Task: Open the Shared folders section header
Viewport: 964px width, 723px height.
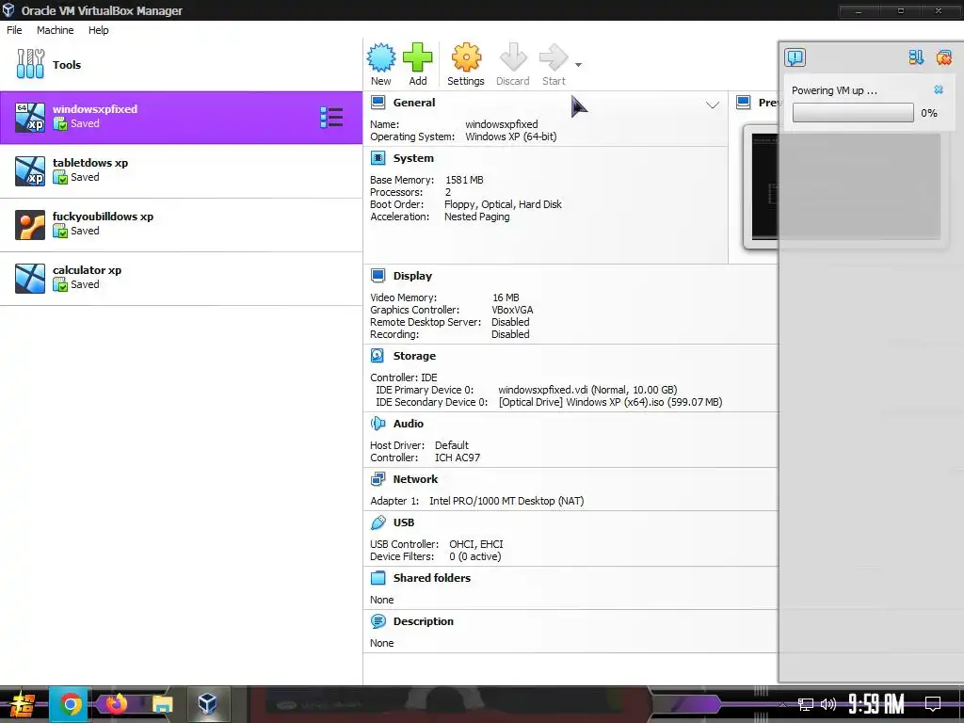Action: (x=431, y=578)
